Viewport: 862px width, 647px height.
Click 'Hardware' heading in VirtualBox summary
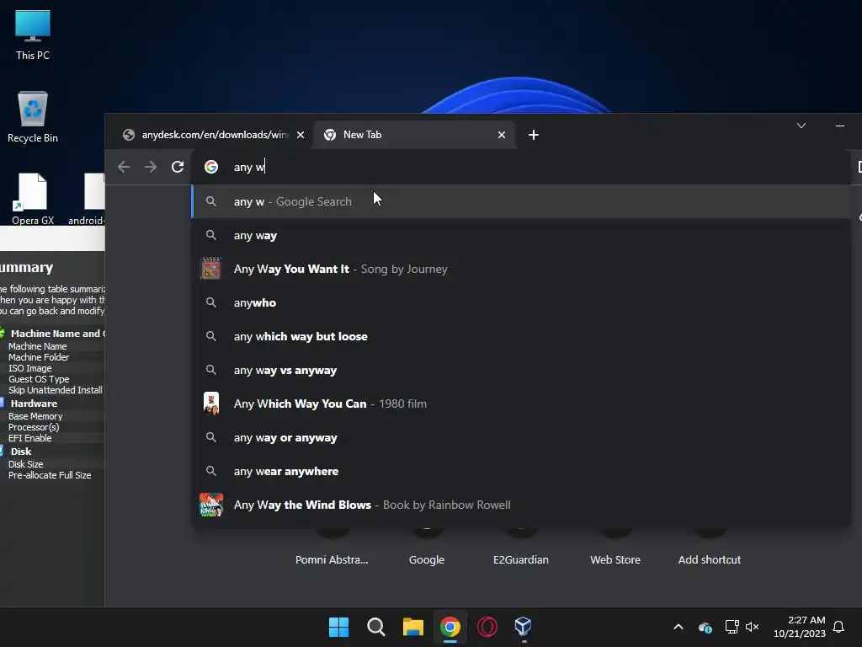pos(34,404)
